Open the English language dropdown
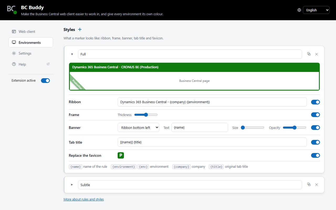 (x=316, y=10)
